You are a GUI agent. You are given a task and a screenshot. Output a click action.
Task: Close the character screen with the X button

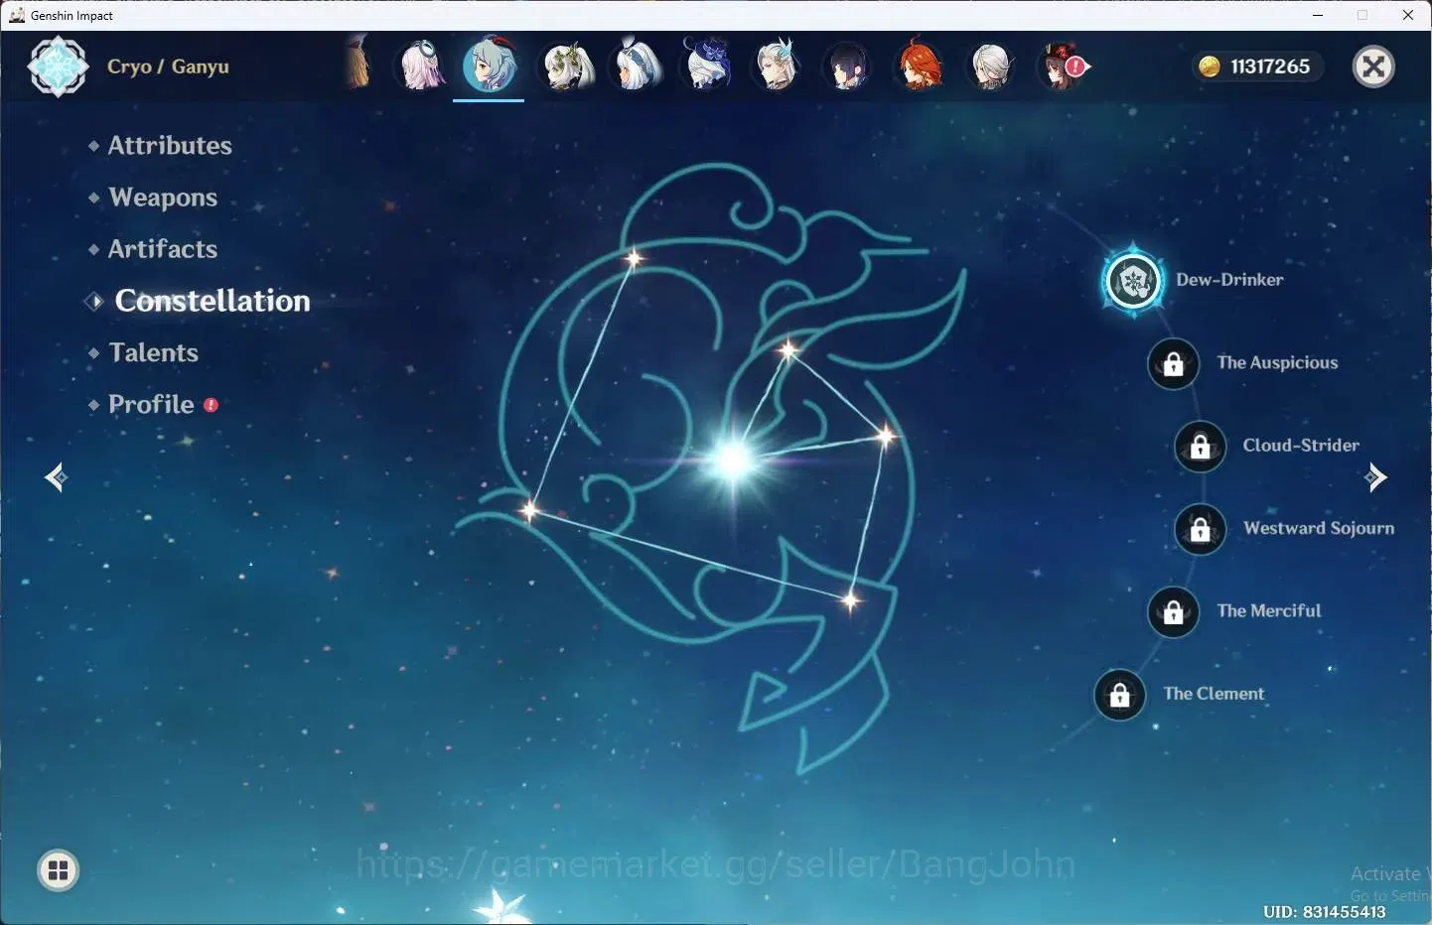pos(1373,66)
